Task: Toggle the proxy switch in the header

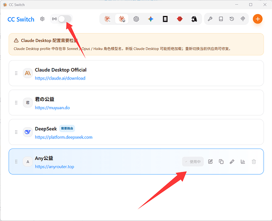Action: [65, 19]
